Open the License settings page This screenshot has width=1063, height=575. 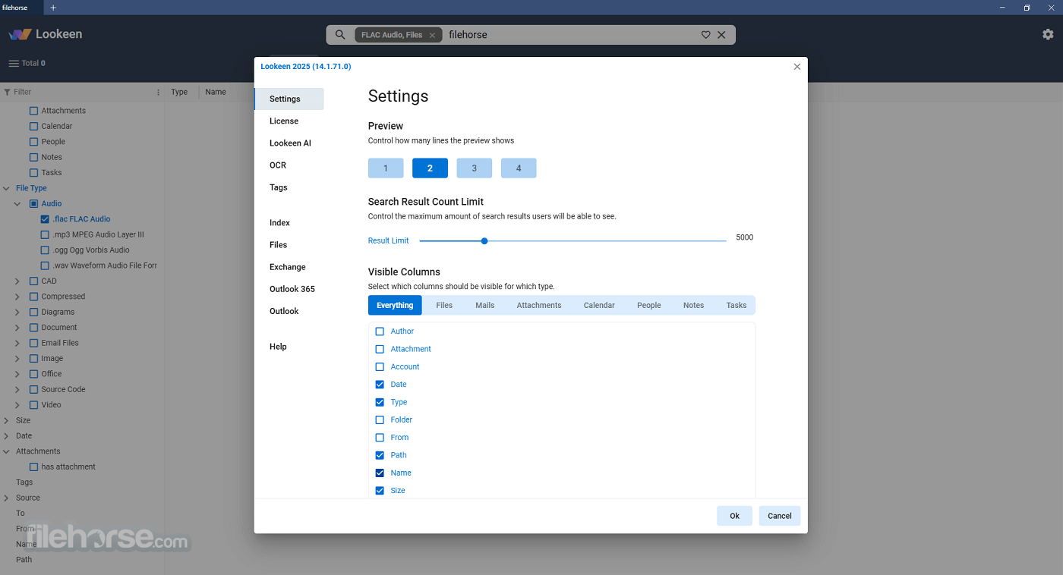284,121
